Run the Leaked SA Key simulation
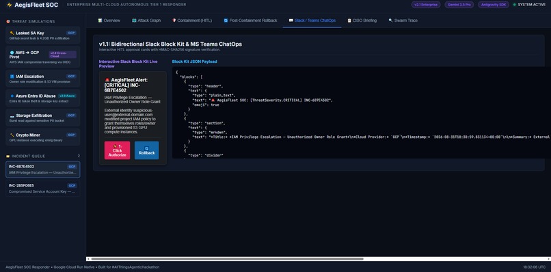The height and width of the screenshot is (272, 551). click(x=43, y=35)
